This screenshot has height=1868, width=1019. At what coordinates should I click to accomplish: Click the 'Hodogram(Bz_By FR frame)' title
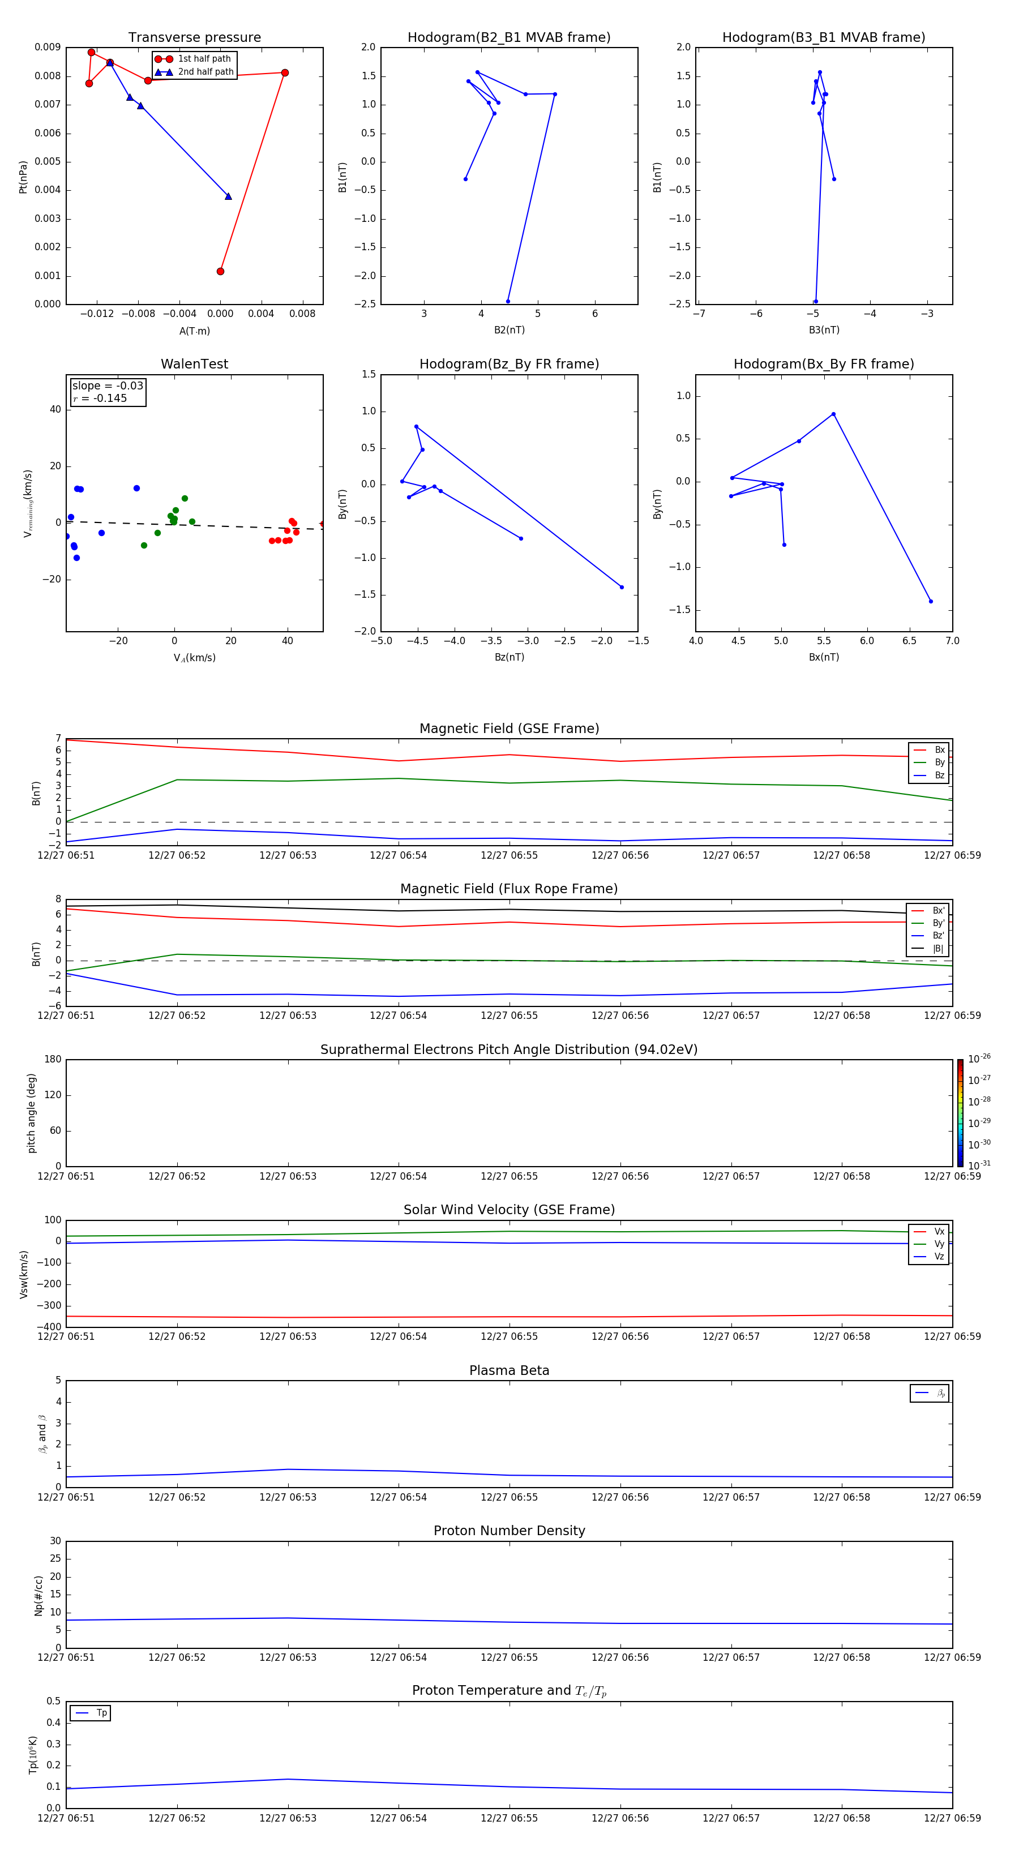(x=508, y=364)
